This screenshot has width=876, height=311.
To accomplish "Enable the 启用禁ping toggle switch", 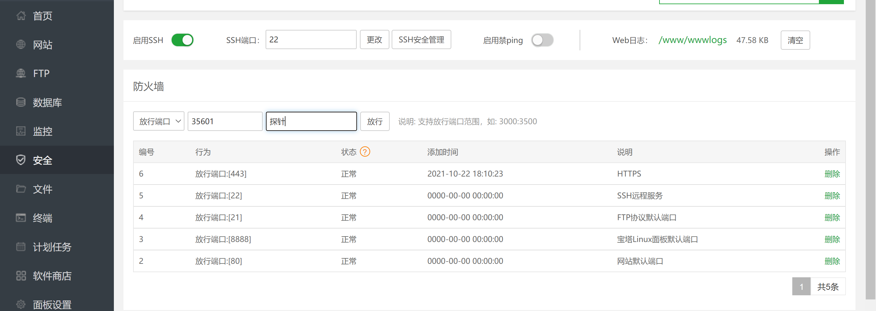I will pos(542,40).
